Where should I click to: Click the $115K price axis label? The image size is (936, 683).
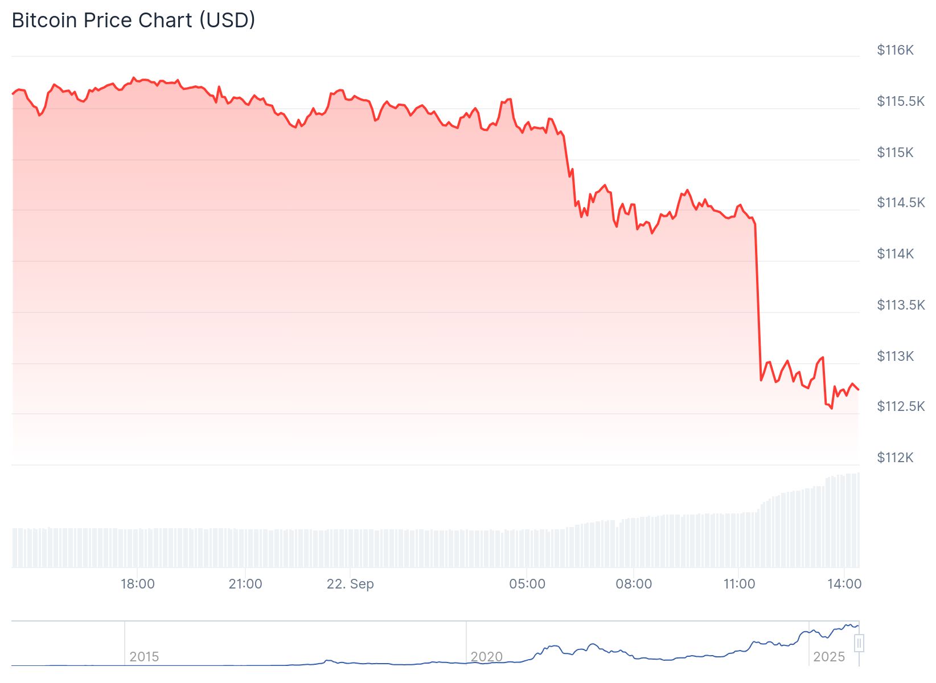click(x=895, y=153)
